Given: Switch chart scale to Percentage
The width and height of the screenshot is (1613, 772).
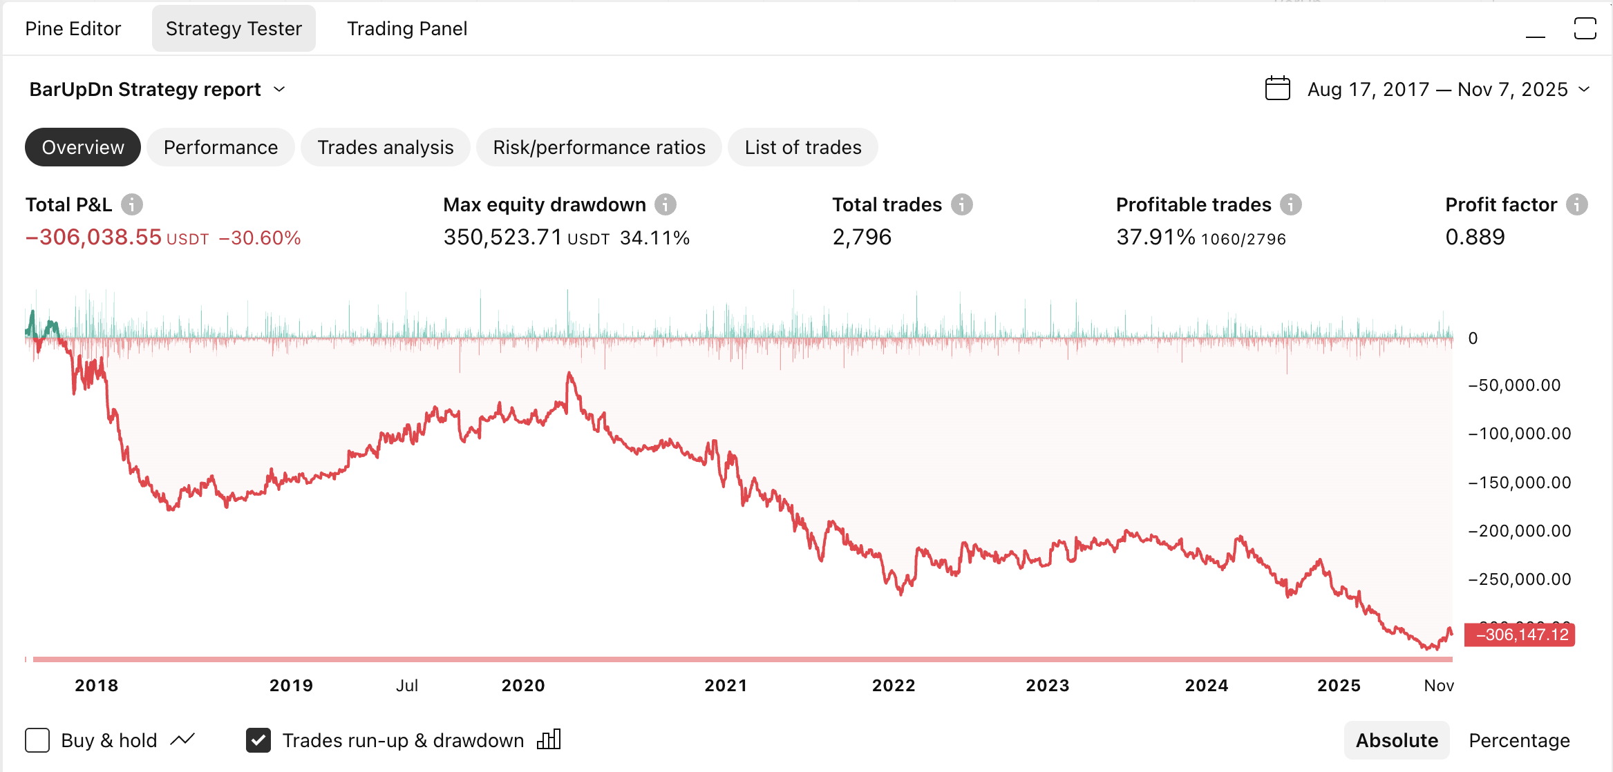Looking at the screenshot, I should point(1519,740).
